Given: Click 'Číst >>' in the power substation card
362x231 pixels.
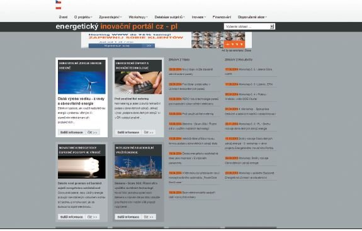Looking at the screenshot, I should pos(149,217).
